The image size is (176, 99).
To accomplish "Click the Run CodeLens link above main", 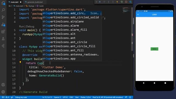I will (x=21, y=26).
